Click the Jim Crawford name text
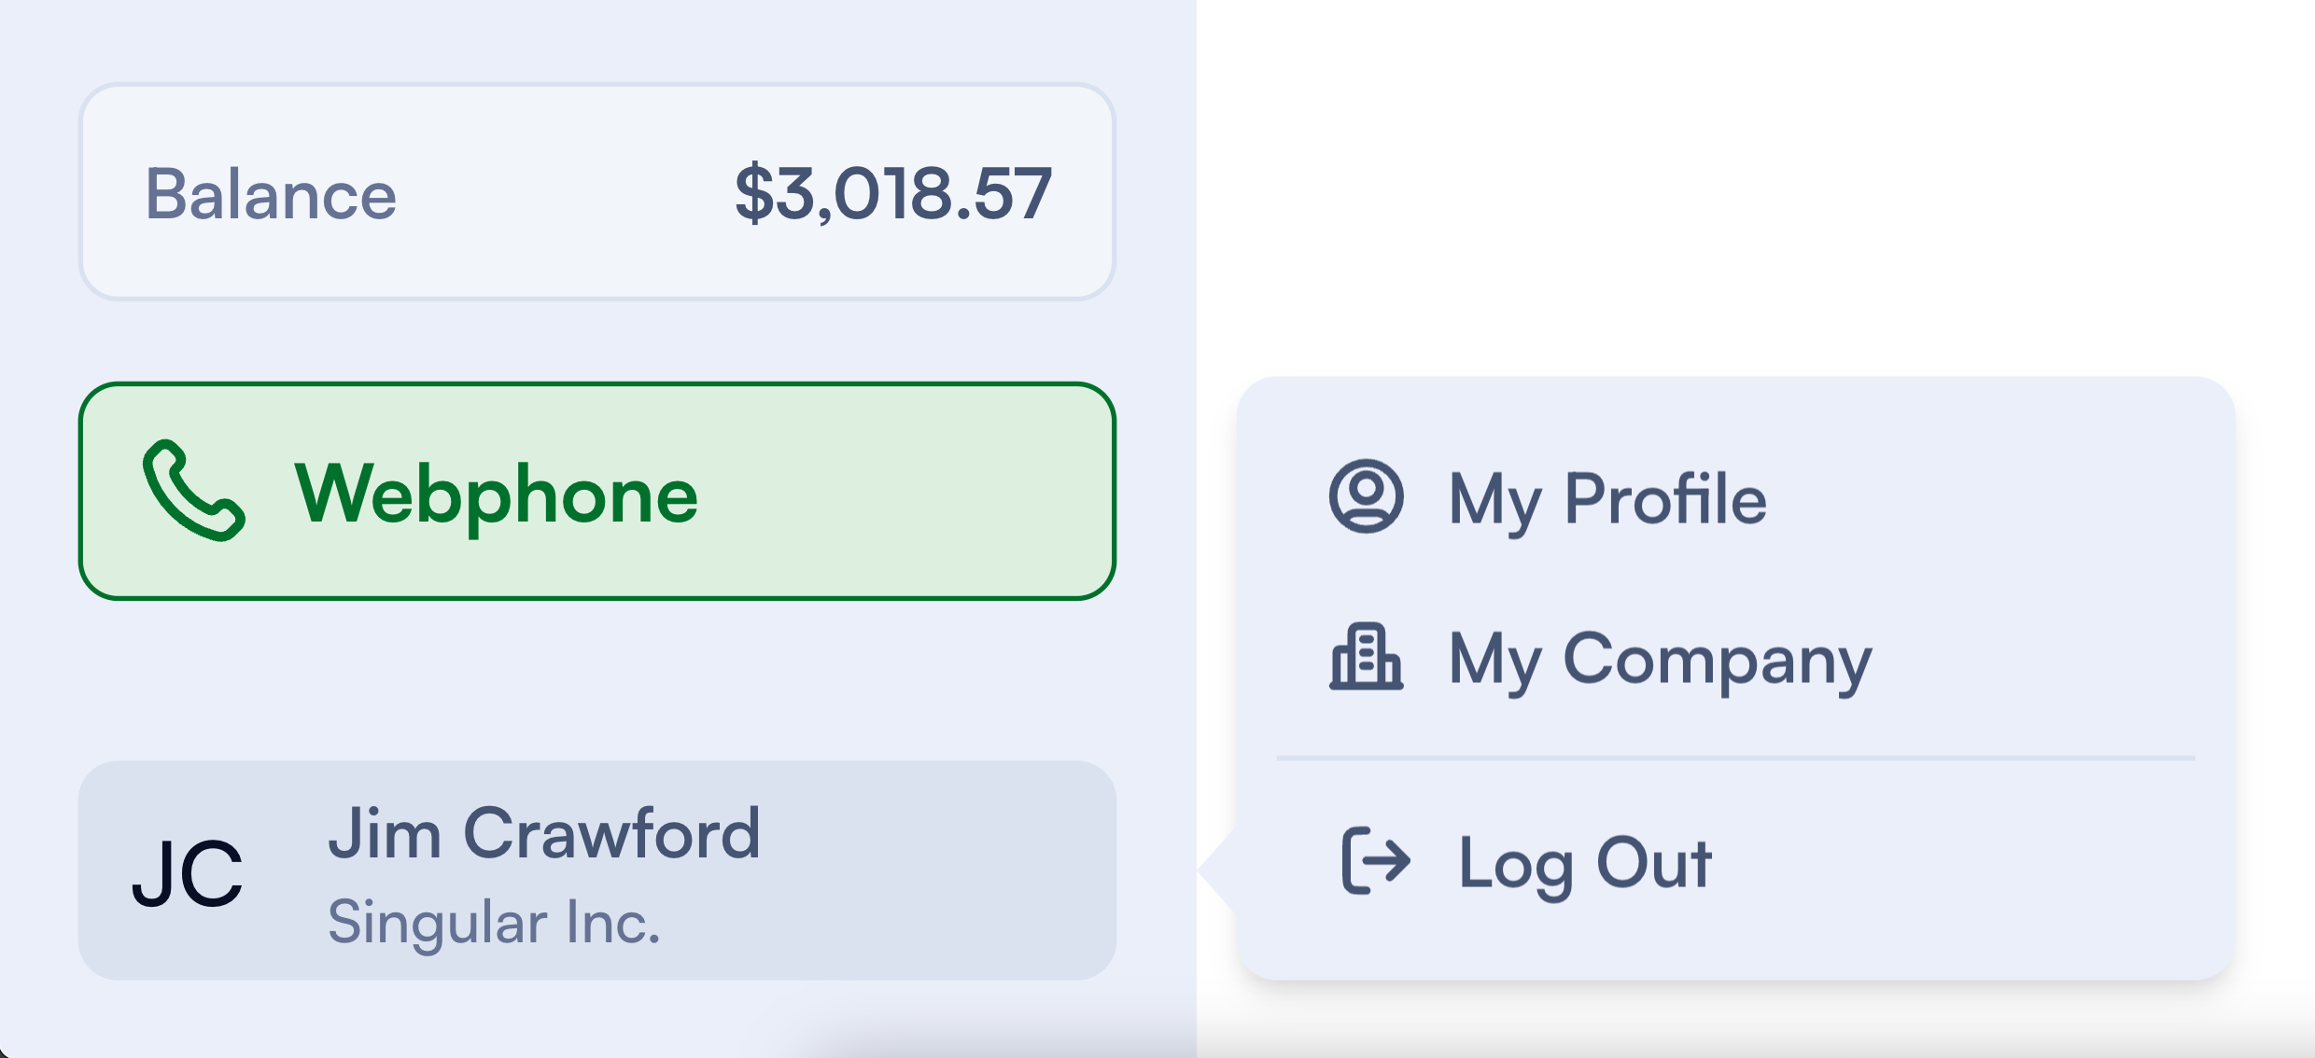Viewport: 2315px width, 1058px height. pyautogui.click(x=544, y=833)
